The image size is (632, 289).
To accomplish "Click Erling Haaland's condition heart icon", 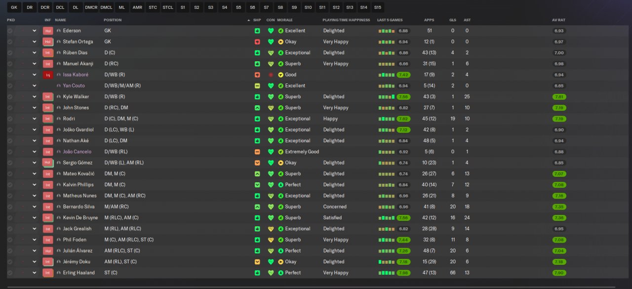I will 271,273.
